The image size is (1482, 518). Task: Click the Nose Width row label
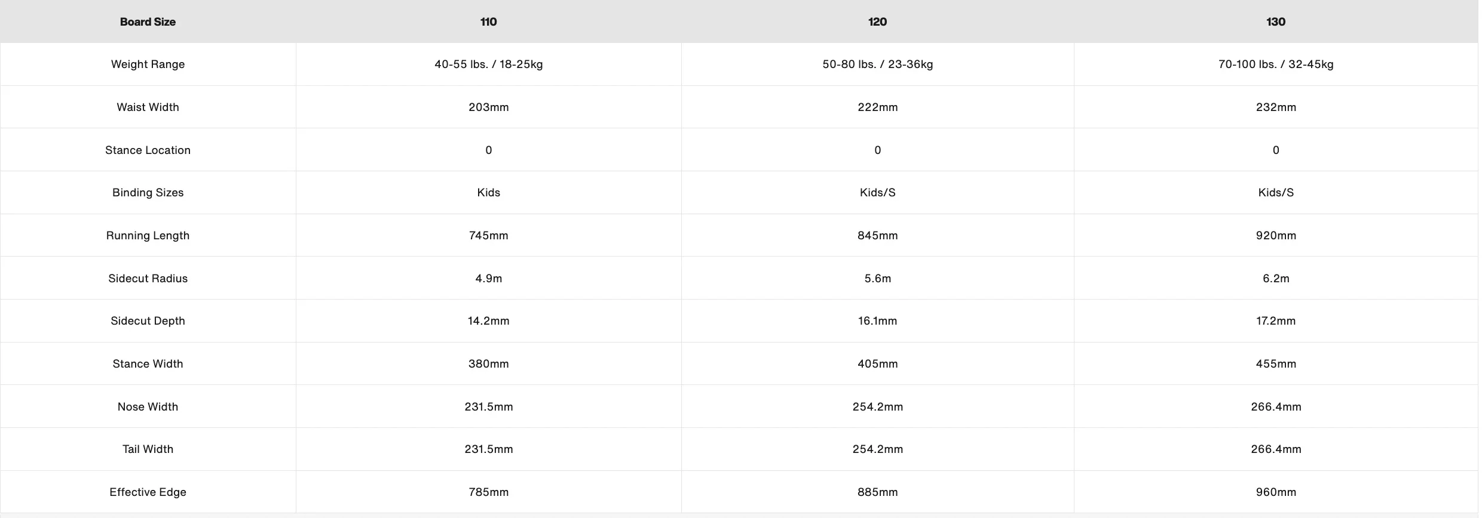click(x=148, y=407)
